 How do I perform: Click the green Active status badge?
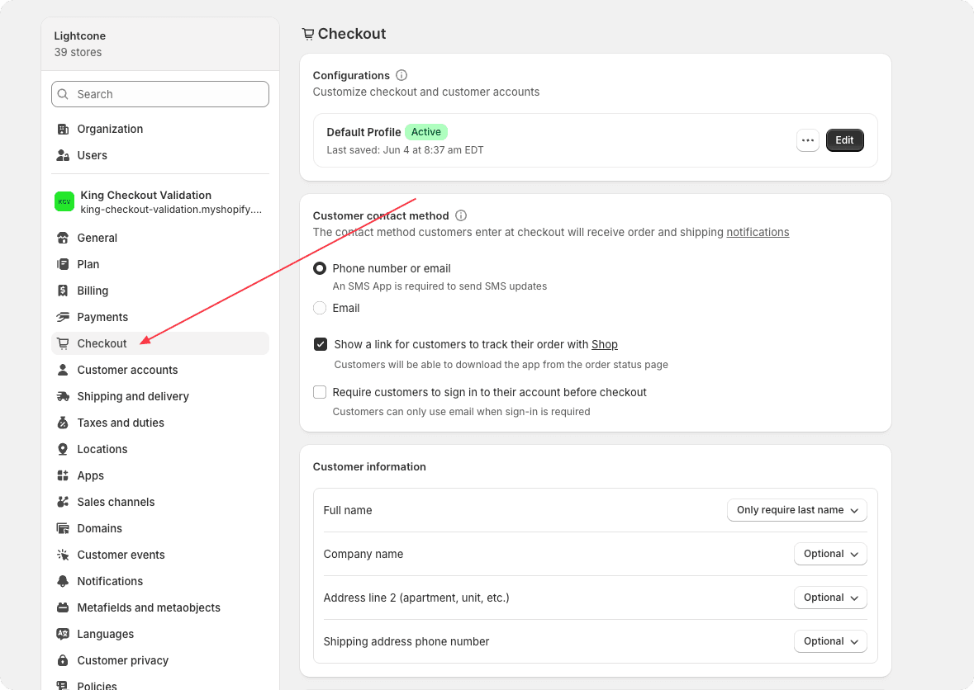(426, 131)
